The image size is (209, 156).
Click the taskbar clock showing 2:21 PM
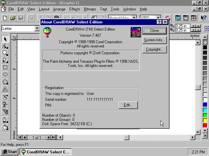(x=198, y=152)
